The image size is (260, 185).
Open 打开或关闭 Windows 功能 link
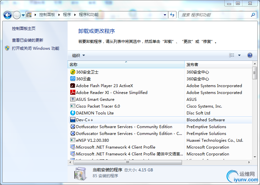(x=35, y=48)
